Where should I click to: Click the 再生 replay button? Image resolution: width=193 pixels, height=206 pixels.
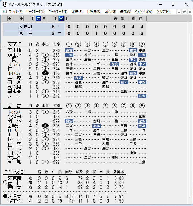119,19
